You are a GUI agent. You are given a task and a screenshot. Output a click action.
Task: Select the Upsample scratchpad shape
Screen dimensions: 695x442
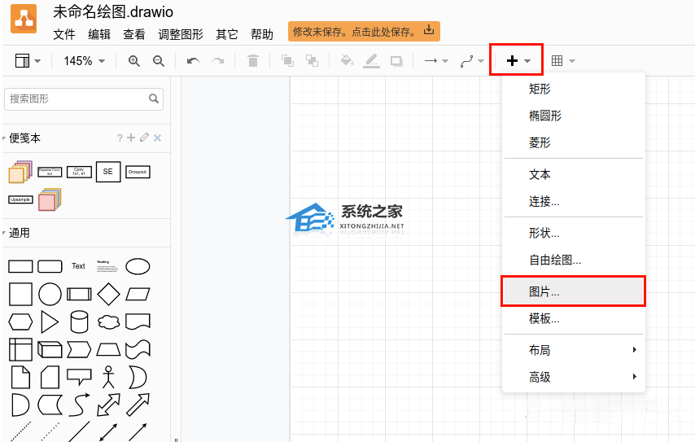point(20,199)
